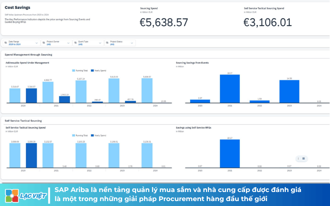Select the 298.47 yearly spend bar
This screenshot has width=330, height=206.
pos(97,102)
